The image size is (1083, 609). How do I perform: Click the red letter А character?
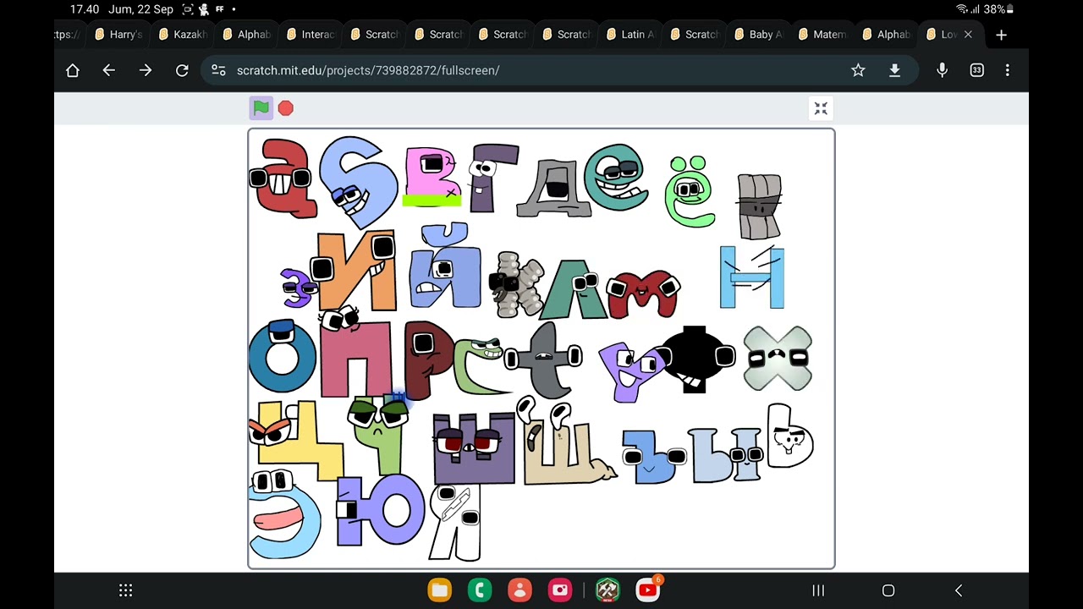(x=283, y=178)
